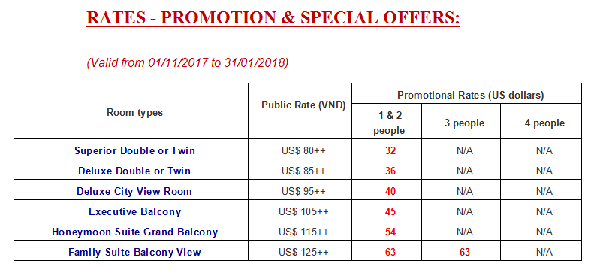Select Deluxe Double or Twin room type
Screen dimensions: 597x276
click(x=134, y=171)
